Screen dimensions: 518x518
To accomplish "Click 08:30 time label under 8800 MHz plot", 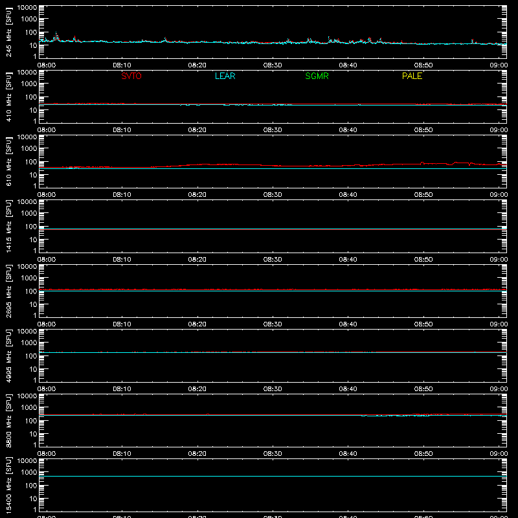I will (273, 454).
